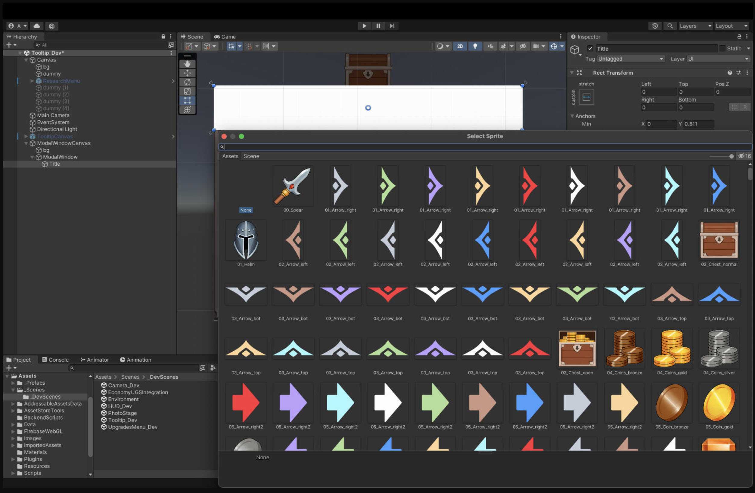Click the Step frame button
Image resolution: width=755 pixels, height=493 pixels.
(x=392, y=26)
